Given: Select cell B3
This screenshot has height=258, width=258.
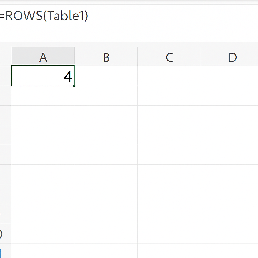Looking at the screenshot, I should pos(106,115).
